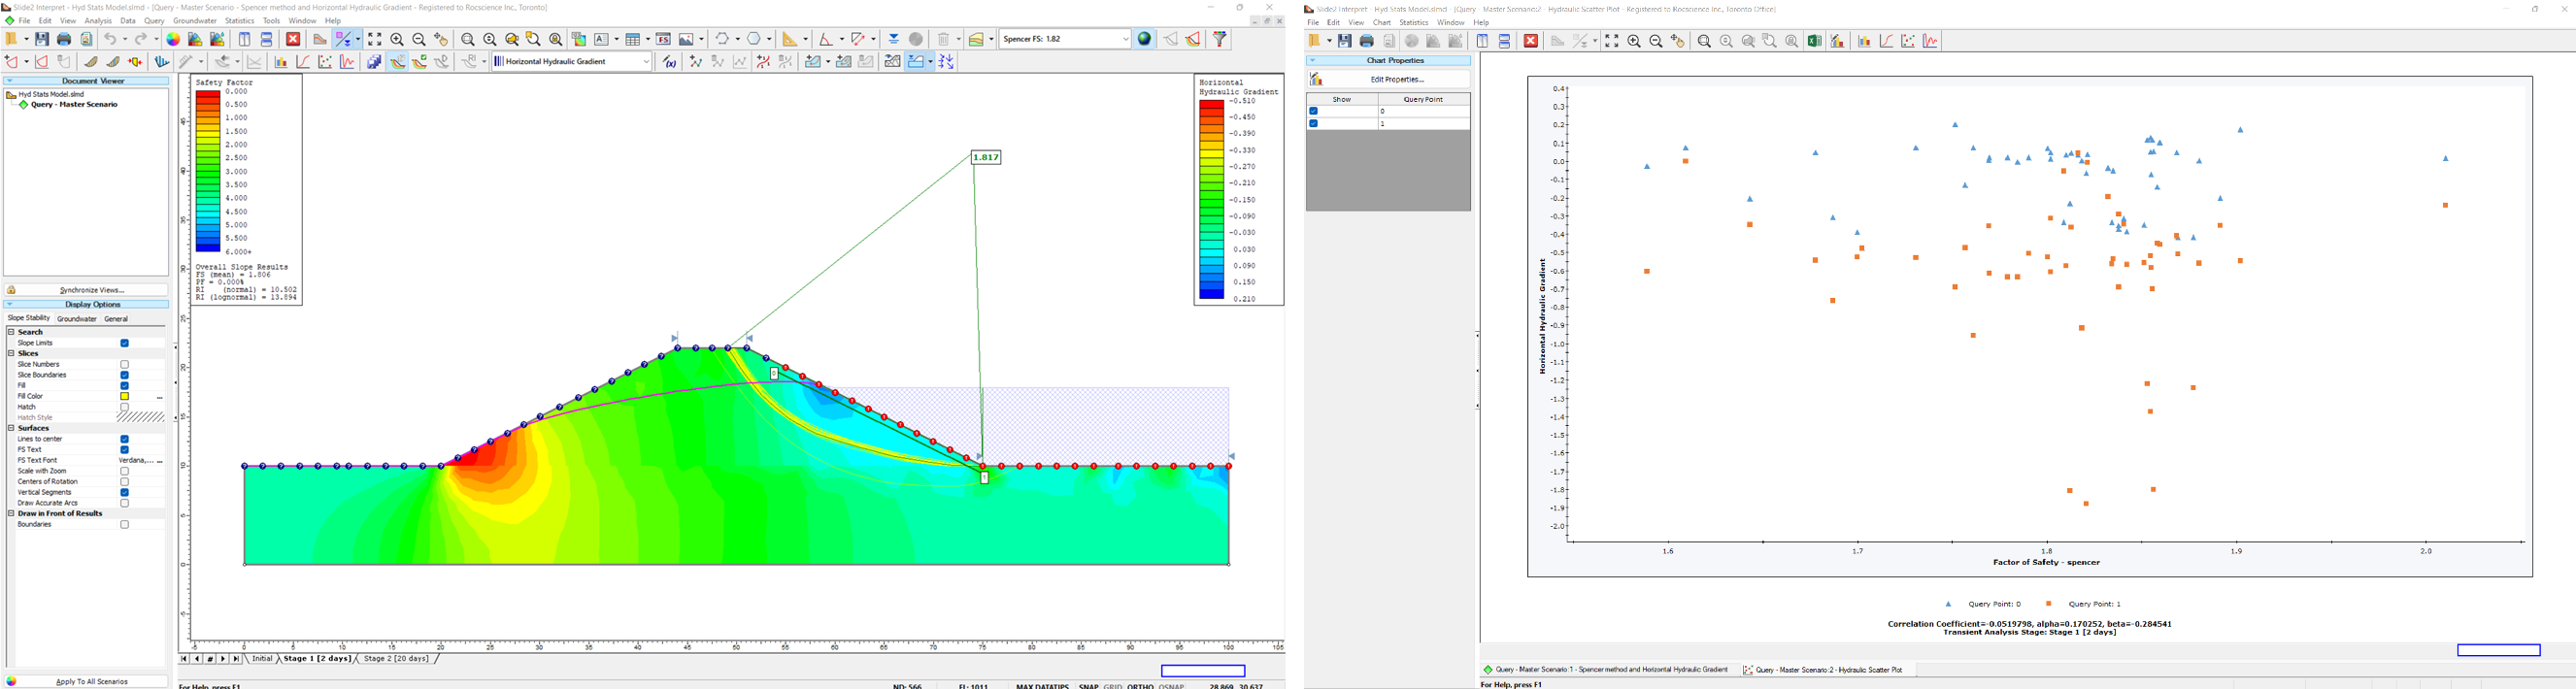This screenshot has width=2576, height=689.
Task: Uncheck Show for Query Point 0
Action: tap(1314, 112)
